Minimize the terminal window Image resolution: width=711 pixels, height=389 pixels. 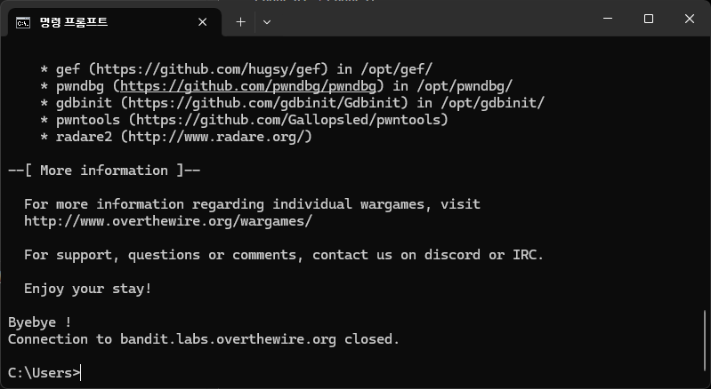(x=608, y=19)
